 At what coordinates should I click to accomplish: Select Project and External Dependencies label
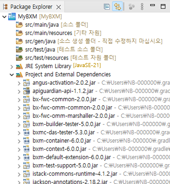pyautogui.click(x=68, y=74)
